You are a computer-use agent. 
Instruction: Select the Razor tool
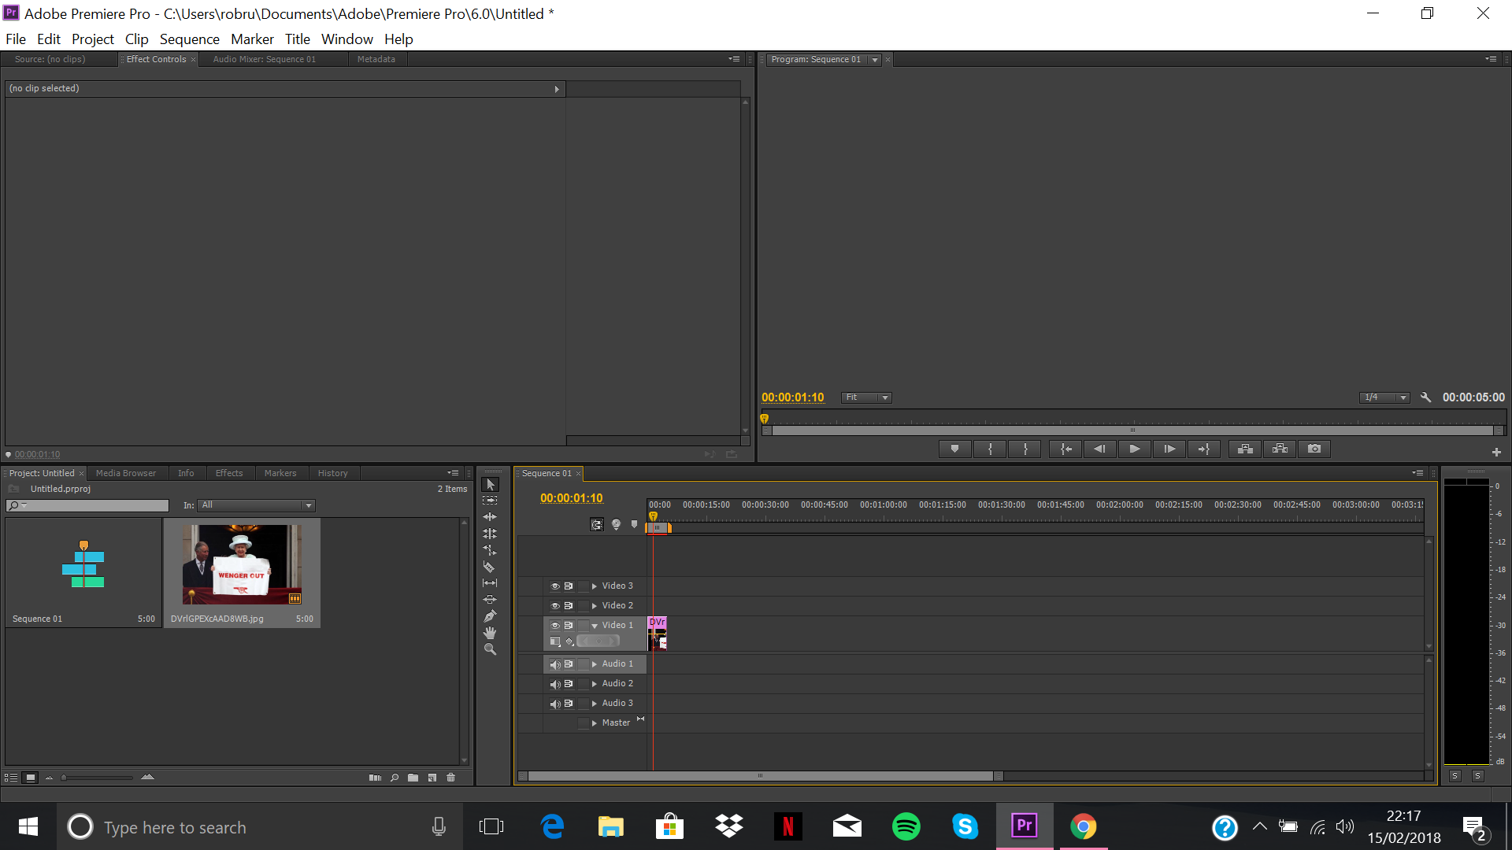(x=489, y=567)
